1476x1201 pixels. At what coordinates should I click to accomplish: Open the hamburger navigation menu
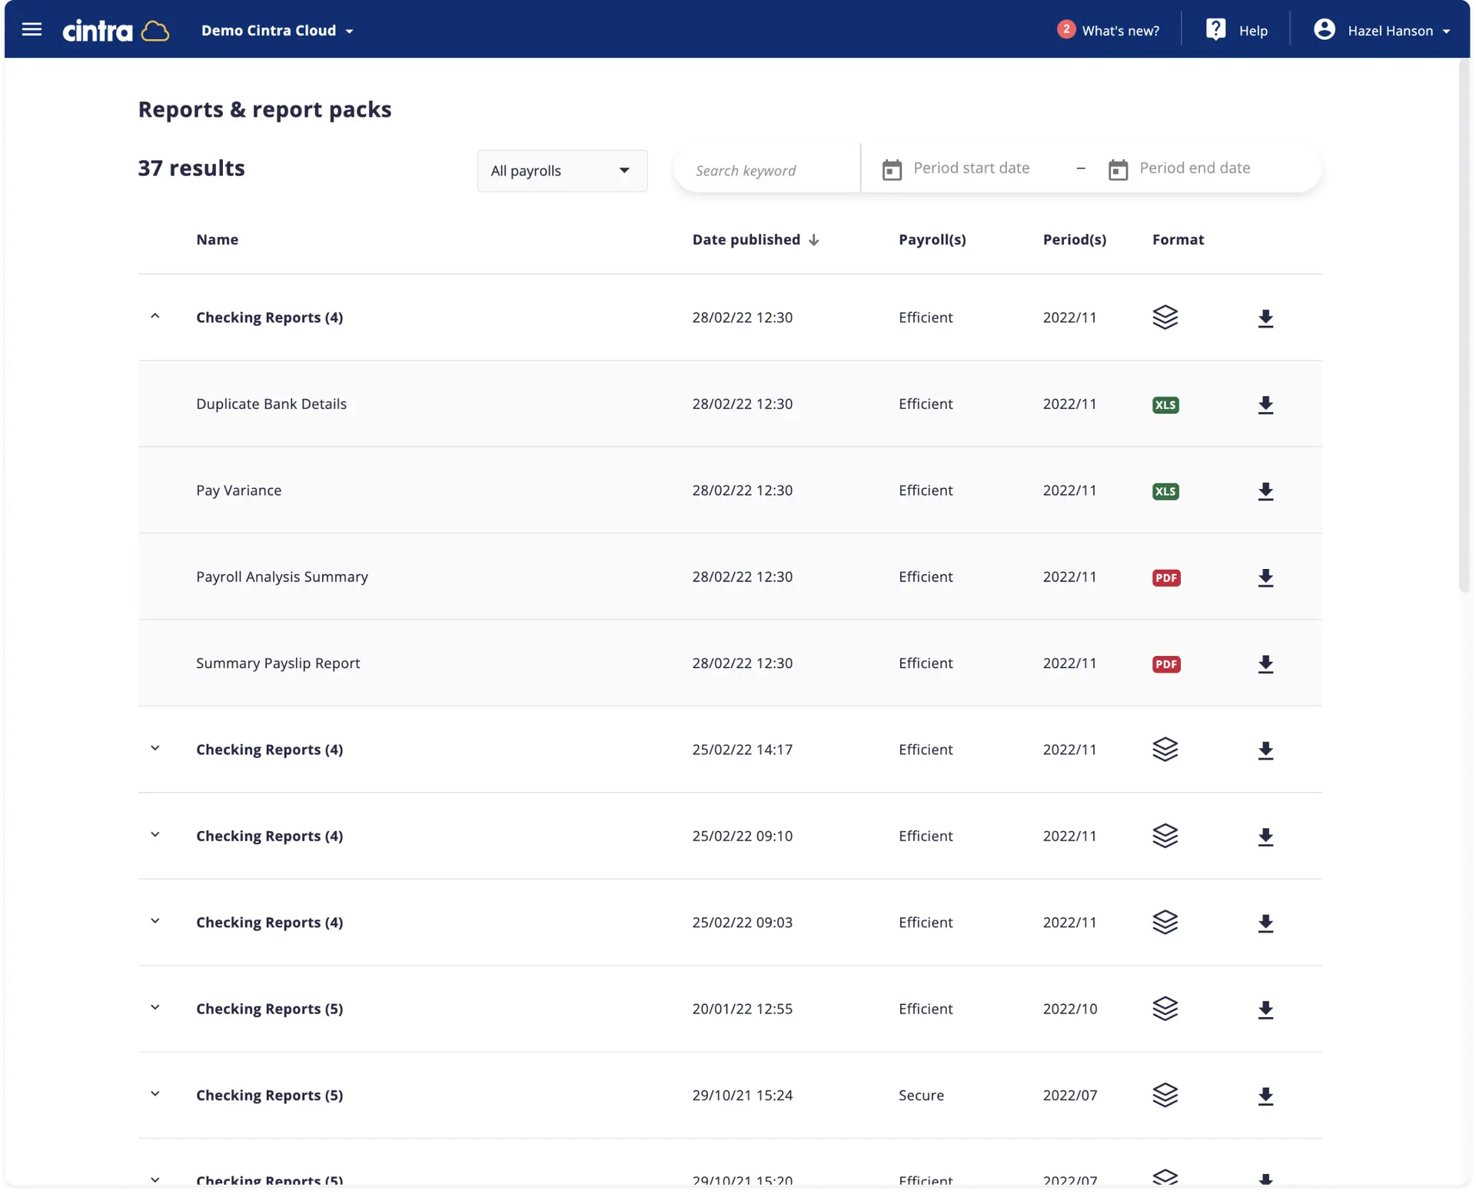tap(32, 30)
